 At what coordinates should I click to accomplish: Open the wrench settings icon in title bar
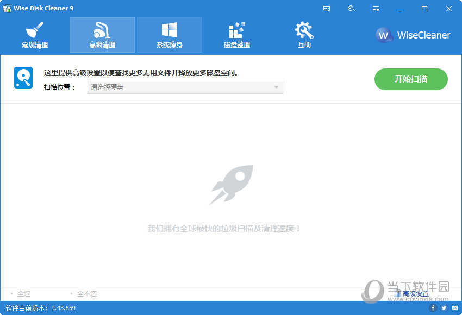coord(351,9)
